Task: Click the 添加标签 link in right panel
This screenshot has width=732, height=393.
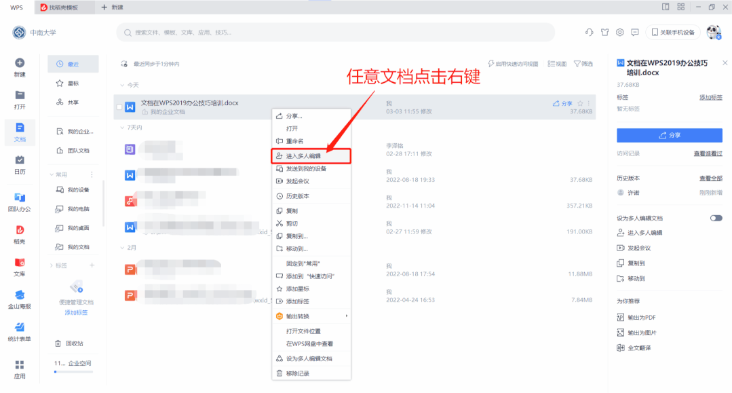Action: pyautogui.click(x=710, y=97)
